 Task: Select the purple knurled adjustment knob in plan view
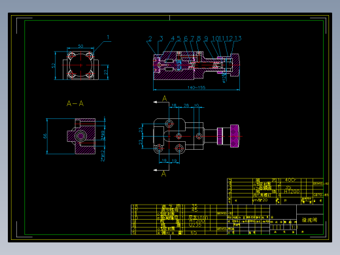click(235, 136)
